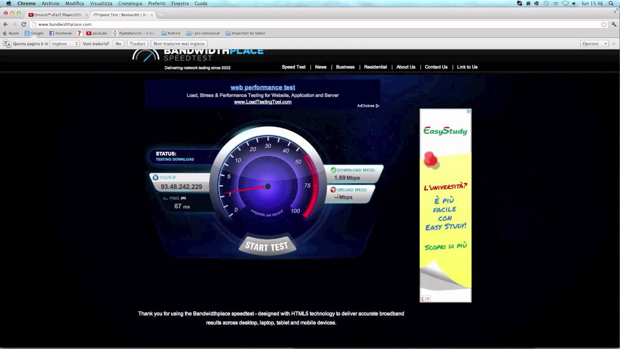Open the Apple bookmark
The image size is (620, 349).
(11, 33)
